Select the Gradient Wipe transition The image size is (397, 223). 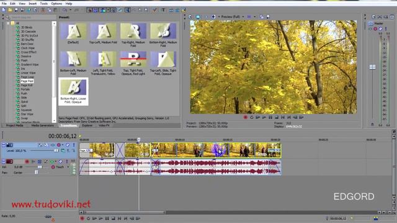click(30, 64)
